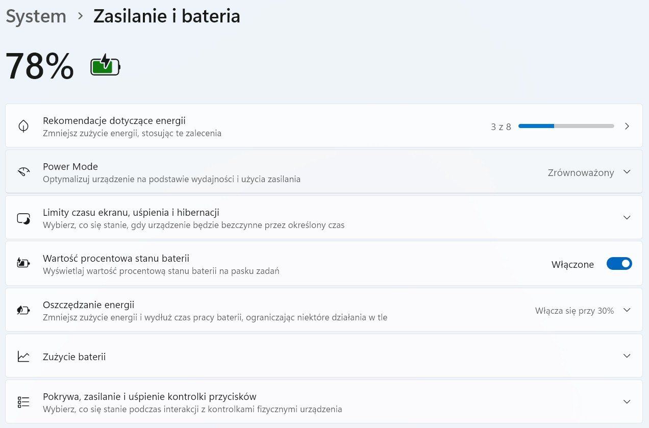Open the Power Mode Zrównoważony dropdown
Image resolution: width=649 pixels, height=428 pixels.
[x=589, y=172]
